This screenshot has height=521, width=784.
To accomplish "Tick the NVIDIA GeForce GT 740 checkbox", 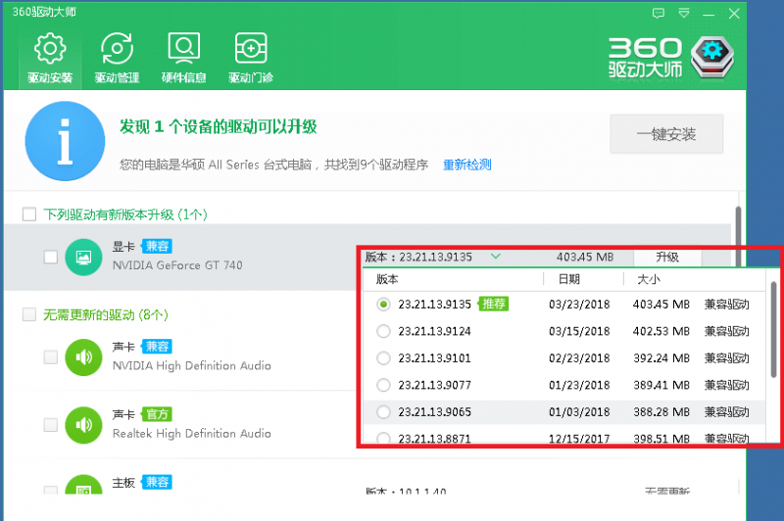I will click(51, 257).
